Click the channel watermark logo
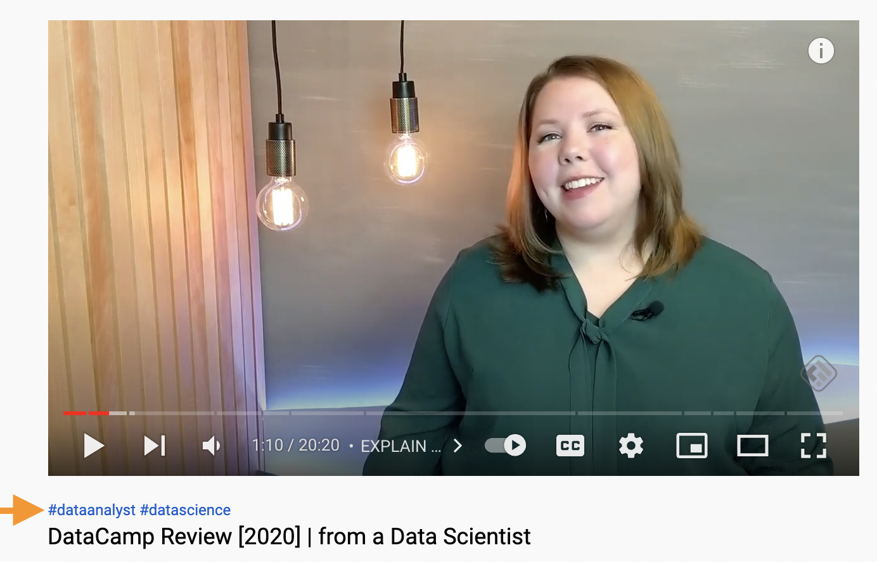This screenshot has height=562, width=877. (x=819, y=373)
